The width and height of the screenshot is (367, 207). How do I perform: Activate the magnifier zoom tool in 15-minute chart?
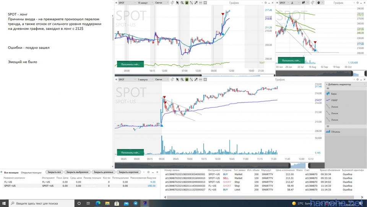point(182,3)
